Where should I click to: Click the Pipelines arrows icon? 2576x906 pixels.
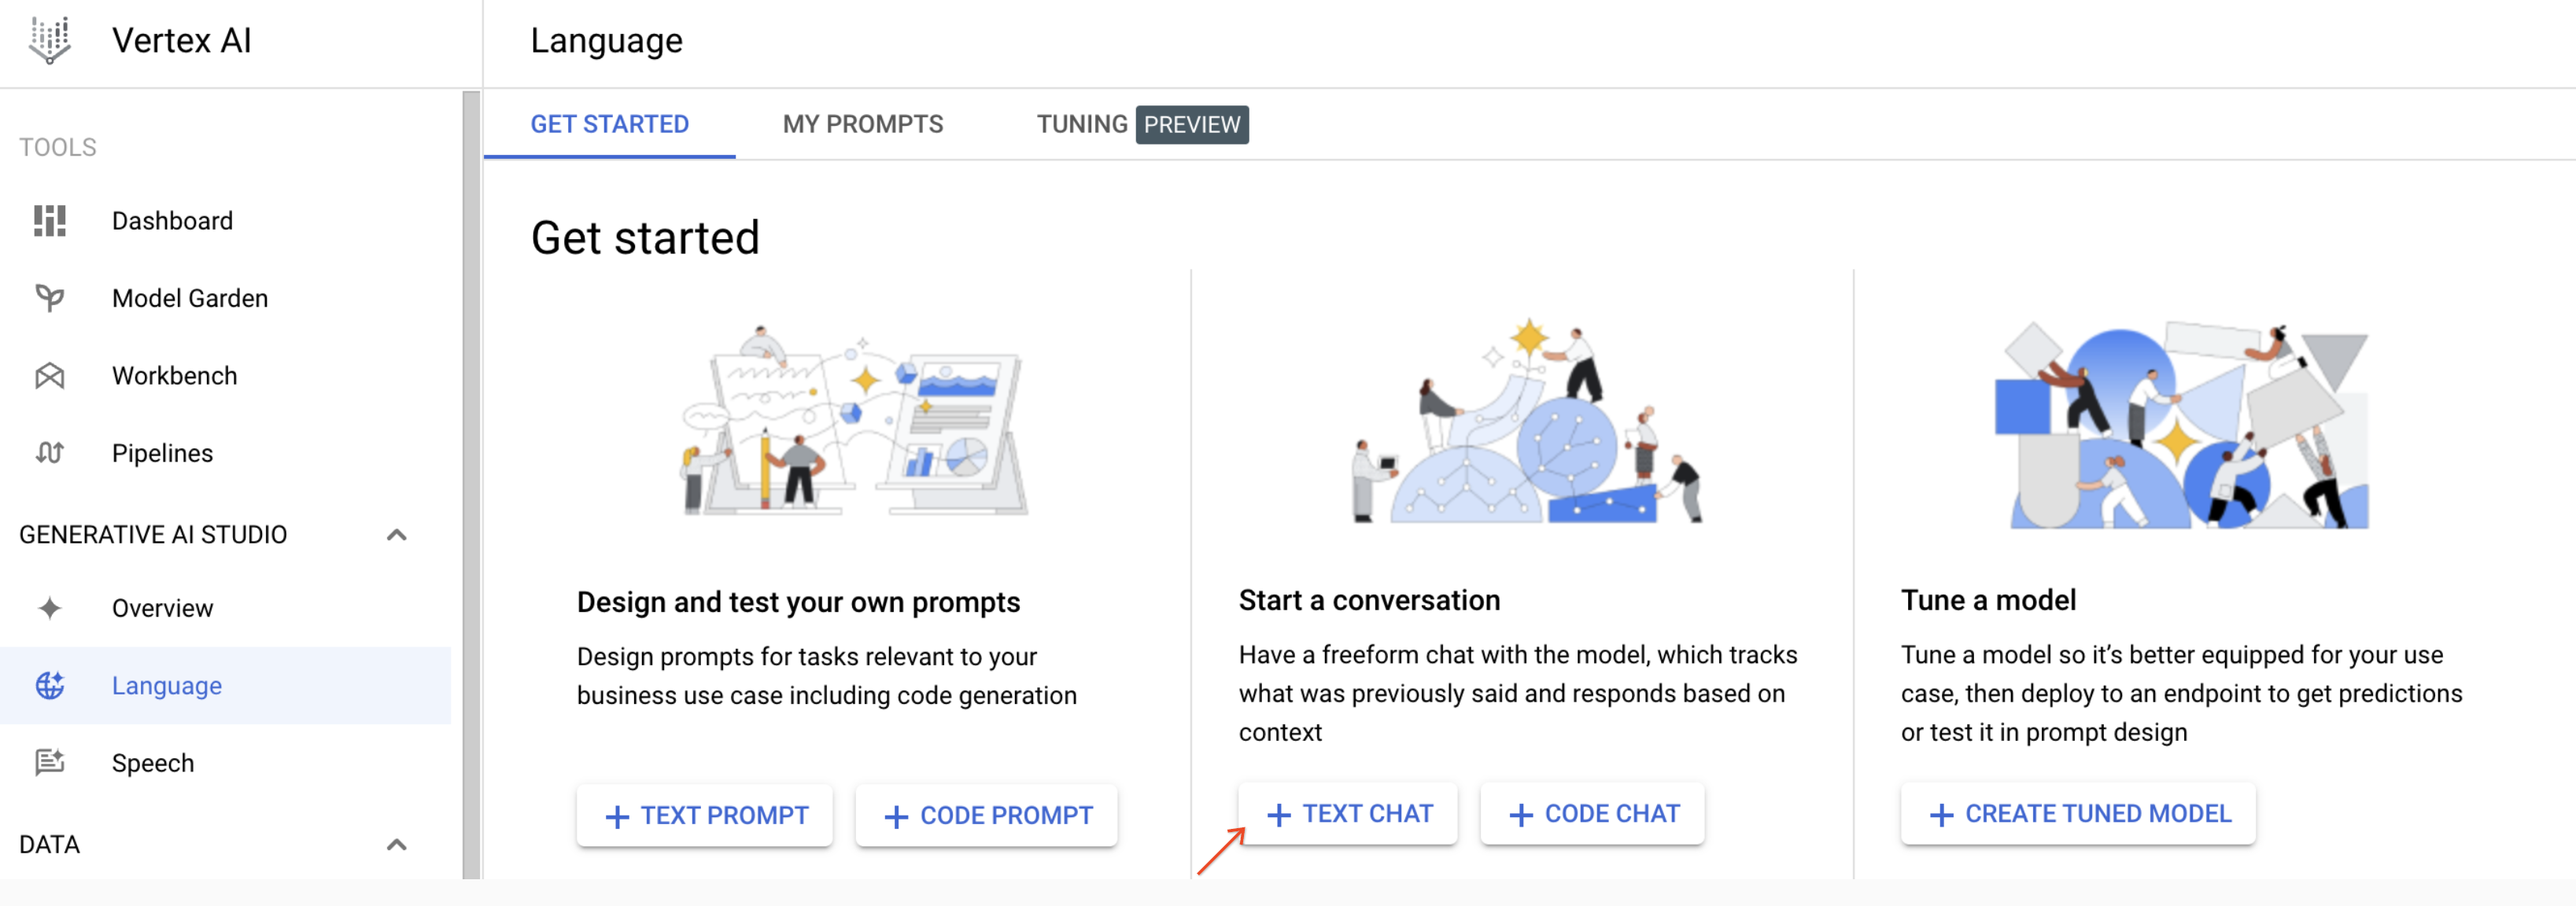click(x=49, y=453)
